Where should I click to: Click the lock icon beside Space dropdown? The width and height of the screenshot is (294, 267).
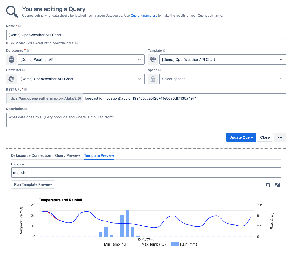pos(153,79)
